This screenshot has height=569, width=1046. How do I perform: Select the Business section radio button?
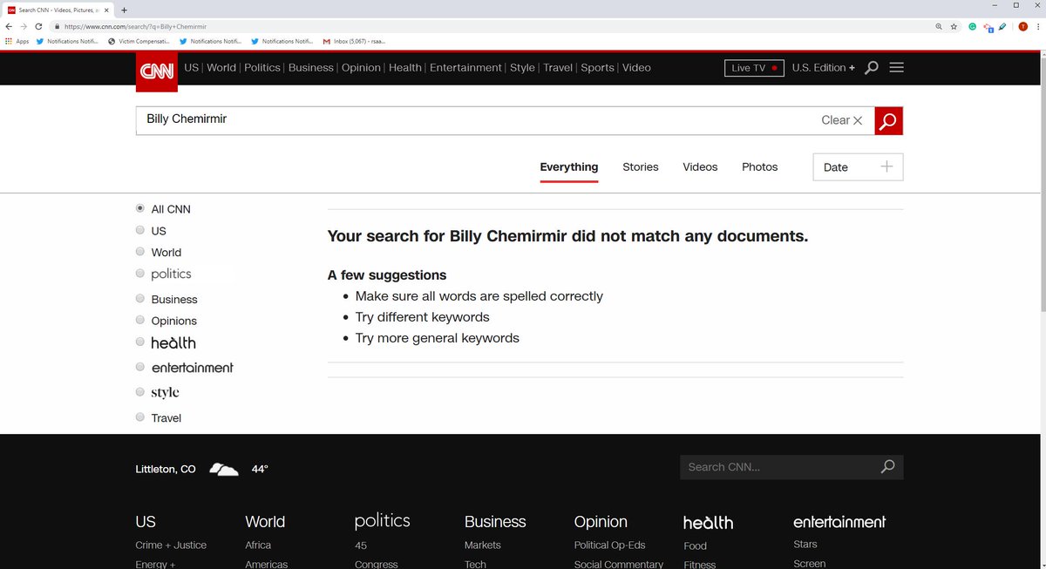140,298
